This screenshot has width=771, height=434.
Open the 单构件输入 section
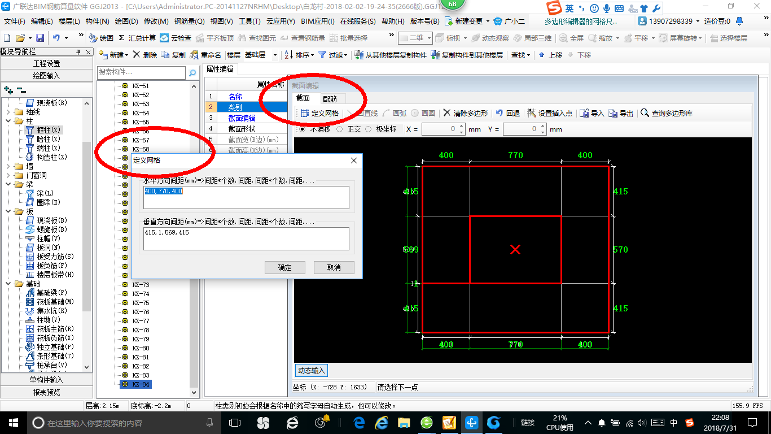point(46,380)
